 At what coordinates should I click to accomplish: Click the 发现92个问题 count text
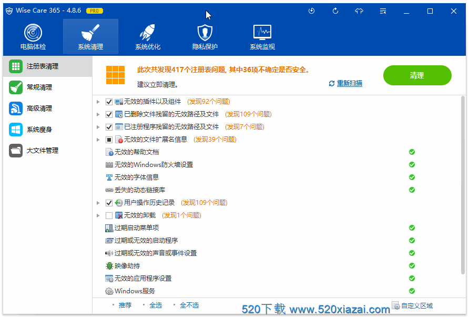(x=209, y=102)
